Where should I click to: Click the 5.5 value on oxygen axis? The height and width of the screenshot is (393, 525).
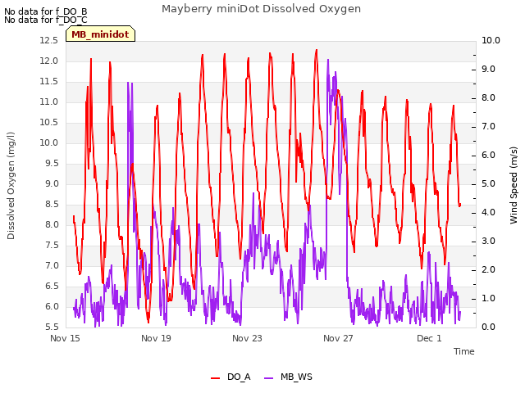pos(52,327)
